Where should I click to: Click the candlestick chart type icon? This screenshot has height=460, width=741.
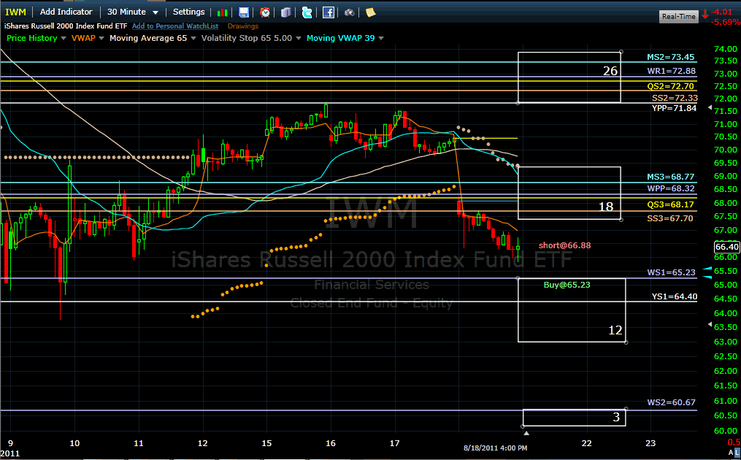tap(223, 12)
